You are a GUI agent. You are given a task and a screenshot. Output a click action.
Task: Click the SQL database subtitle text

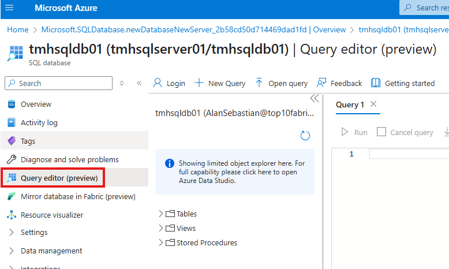[x=50, y=63]
